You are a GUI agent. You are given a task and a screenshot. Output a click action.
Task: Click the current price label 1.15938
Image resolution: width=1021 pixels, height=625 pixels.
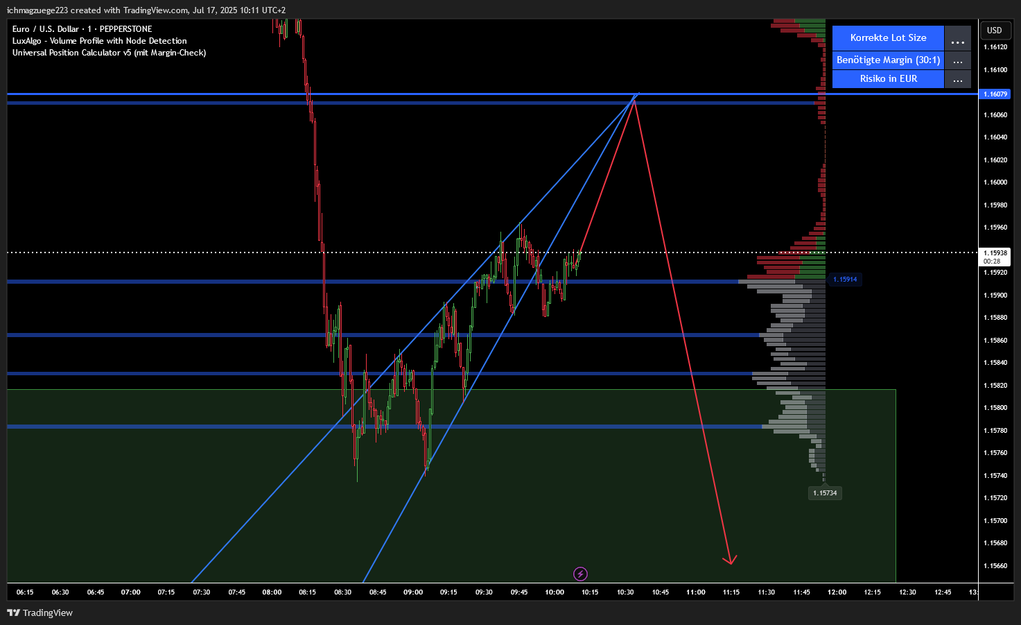pos(995,257)
